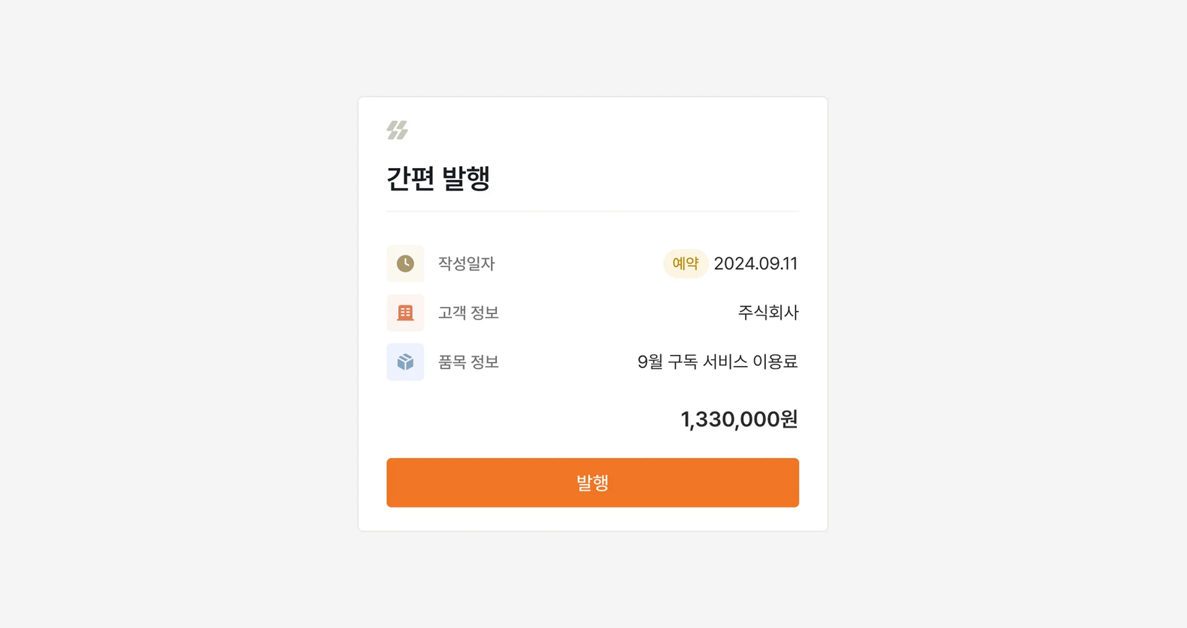This screenshot has height=628, width=1187.
Task: Click the 예약 label to change issue mode
Action: 685,263
